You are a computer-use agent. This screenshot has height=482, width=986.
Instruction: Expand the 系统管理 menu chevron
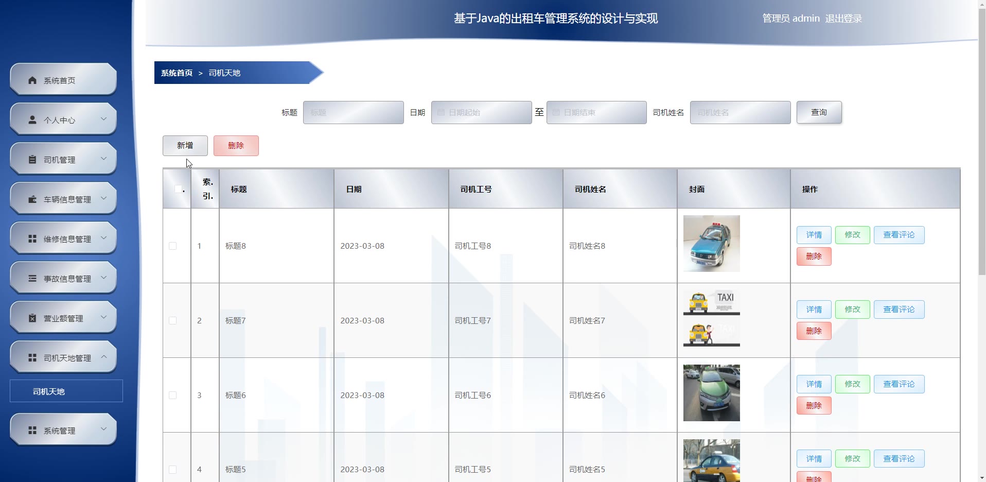click(x=104, y=429)
